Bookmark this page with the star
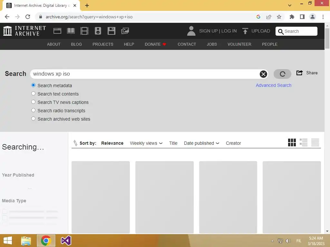Viewport: 330px width, 247px height. pos(279,17)
